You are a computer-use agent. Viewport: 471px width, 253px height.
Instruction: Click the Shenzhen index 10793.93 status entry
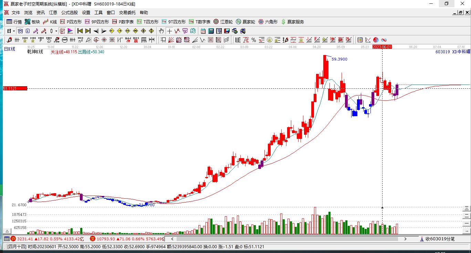pos(127,239)
